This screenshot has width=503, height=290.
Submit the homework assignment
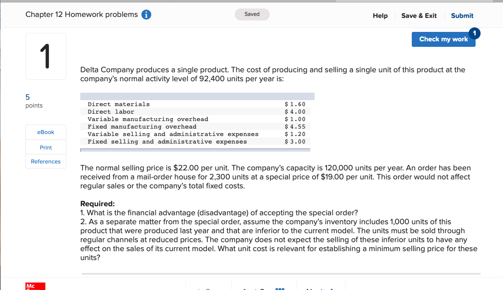tap(462, 15)
